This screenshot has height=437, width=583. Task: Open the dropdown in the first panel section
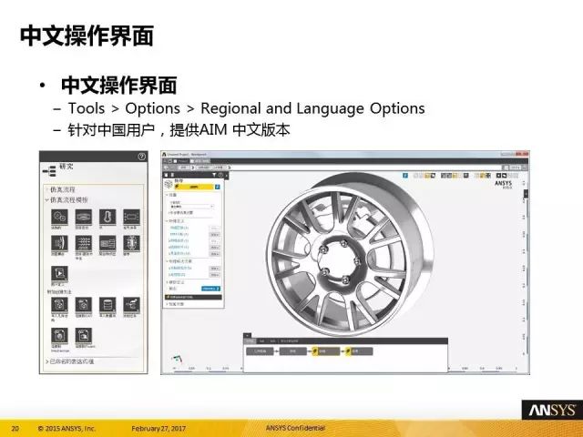[192, 207]
